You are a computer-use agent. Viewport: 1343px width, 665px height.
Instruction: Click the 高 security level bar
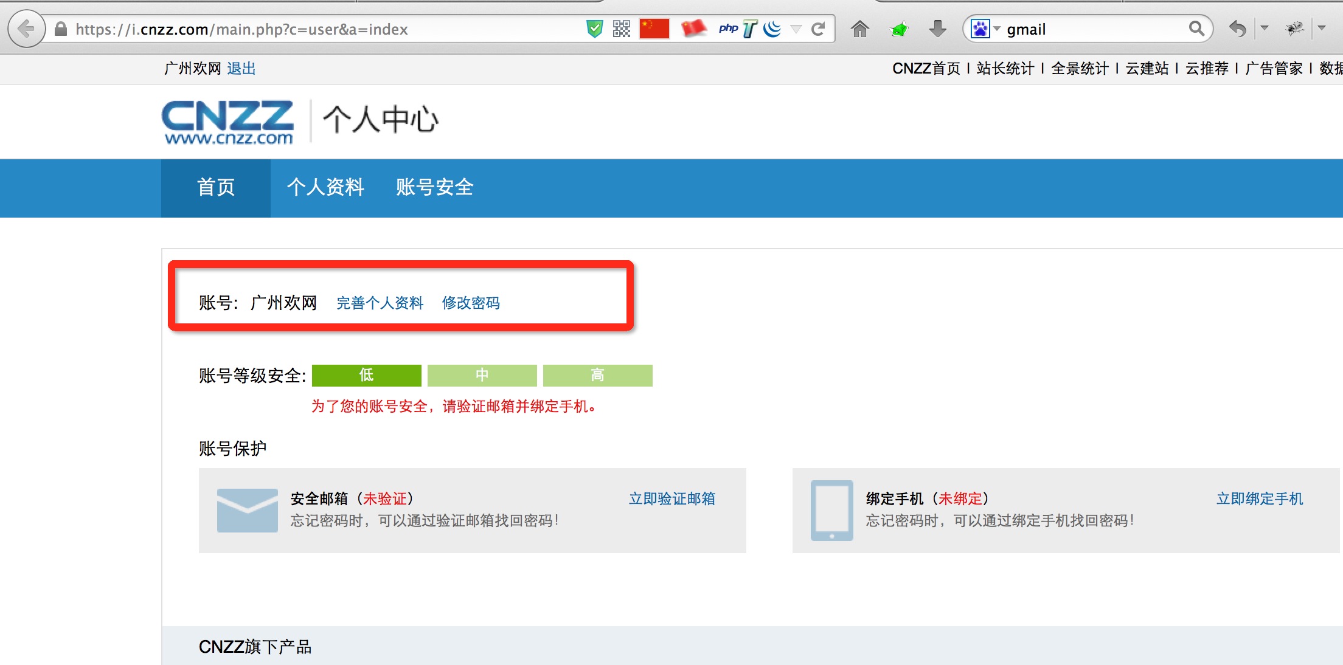coord(598,376)
